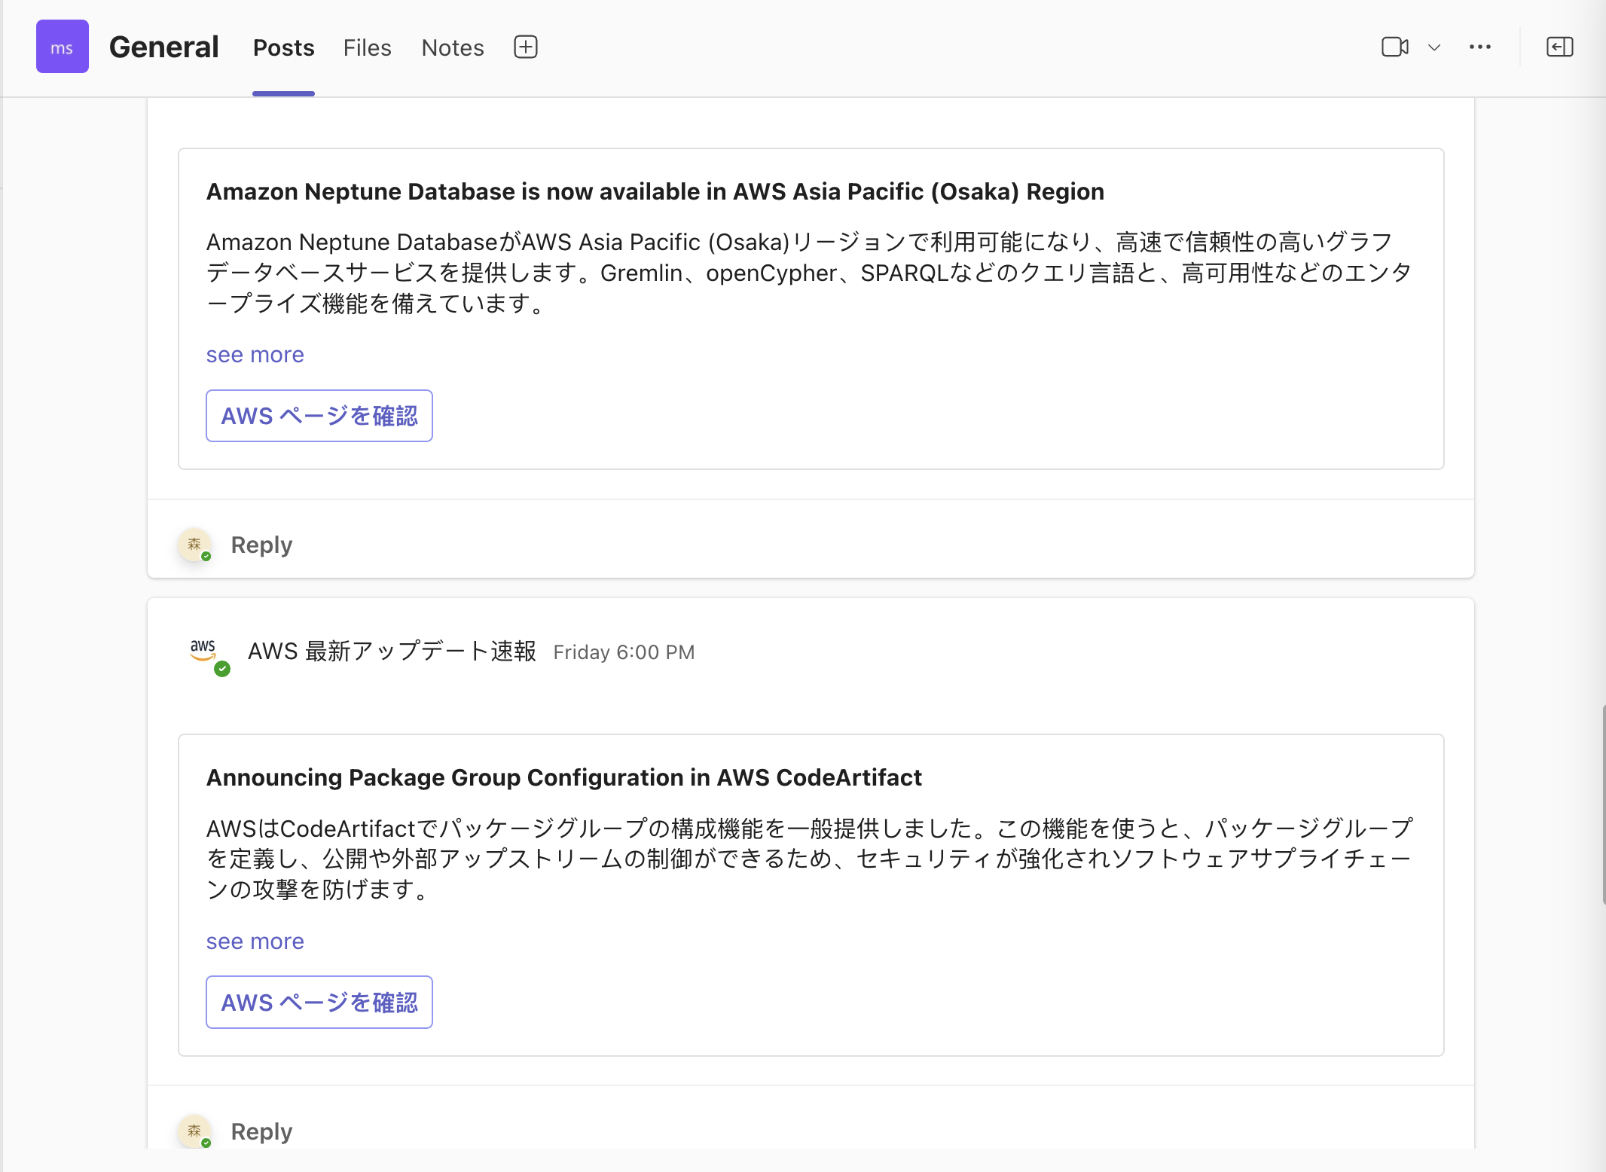Viewport: 1606px width, 1172px height.
Task: Reply to the Neptune Database post
Action: (261, 545)
